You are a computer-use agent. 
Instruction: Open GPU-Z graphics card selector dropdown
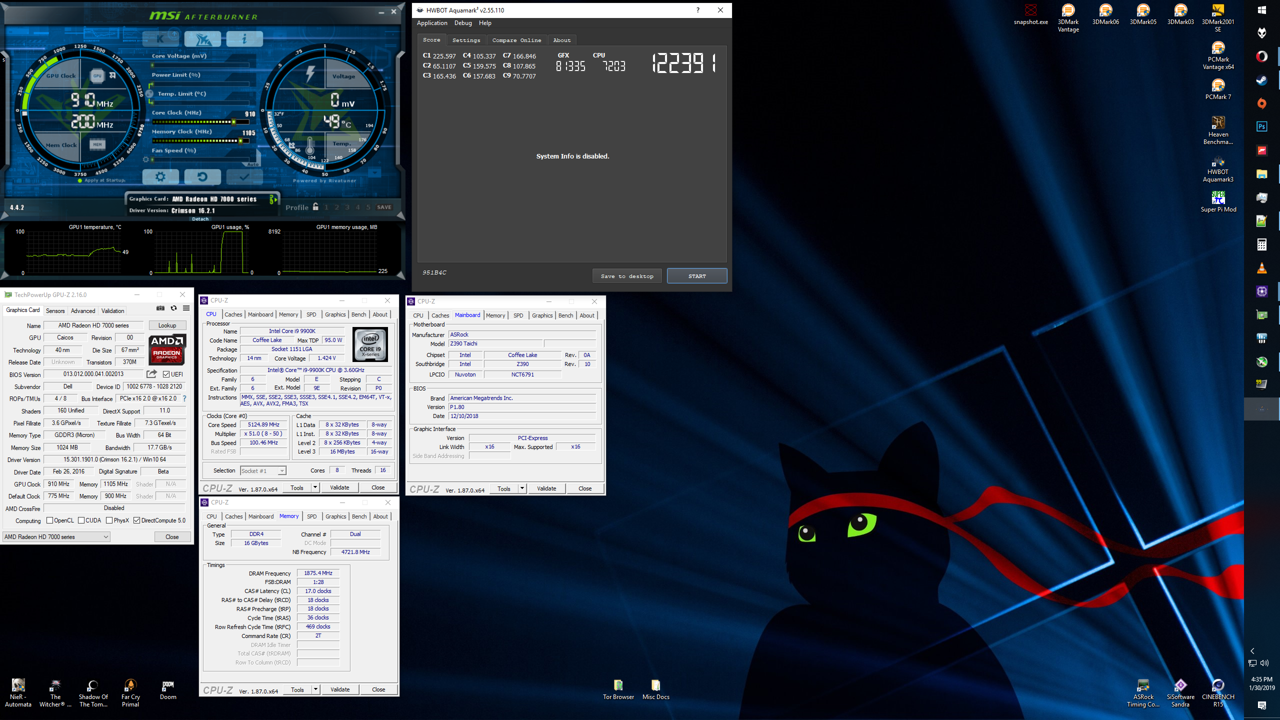[x=56, y=537]
